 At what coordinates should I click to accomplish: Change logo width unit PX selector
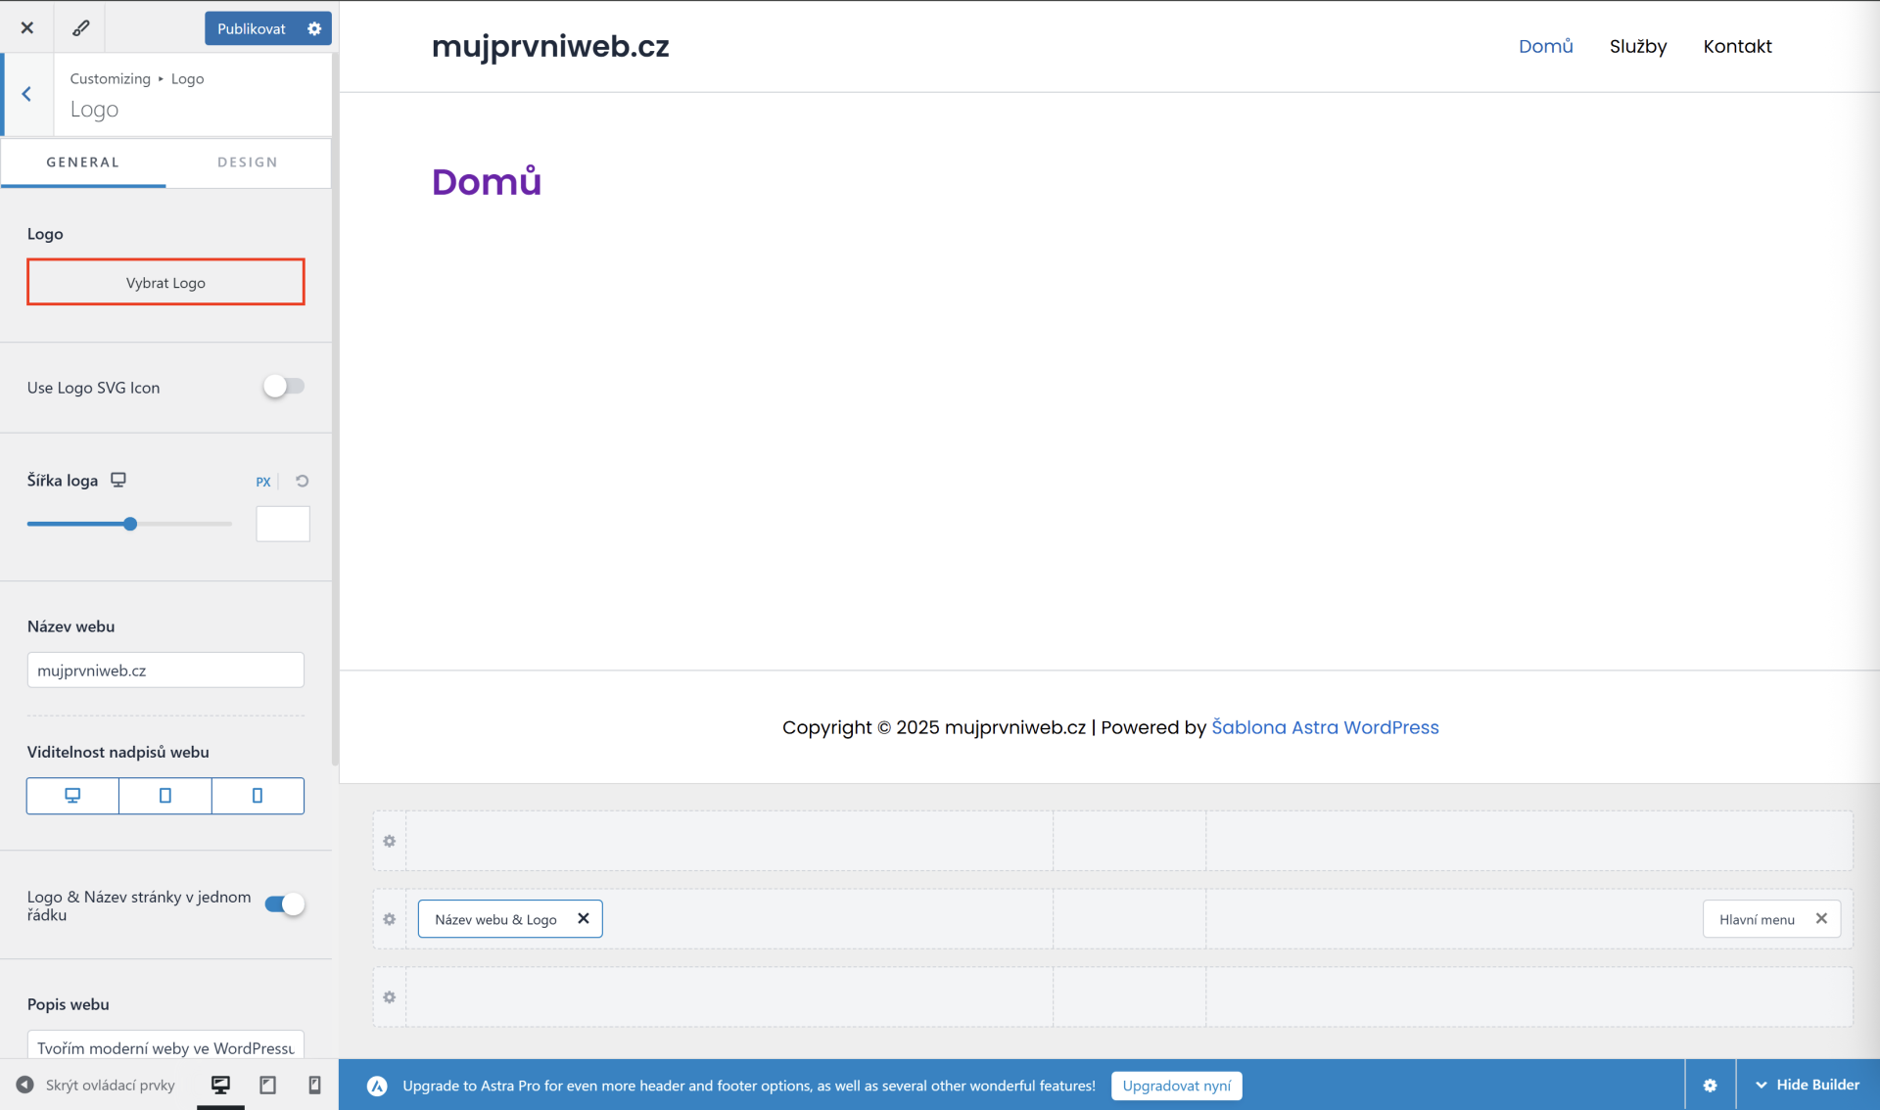(x=262, y=482)
